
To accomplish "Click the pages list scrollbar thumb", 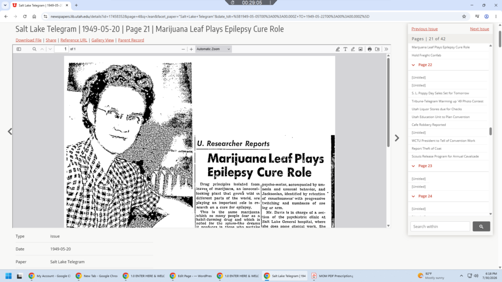I will pyautogui.click(x=490, y=131).
